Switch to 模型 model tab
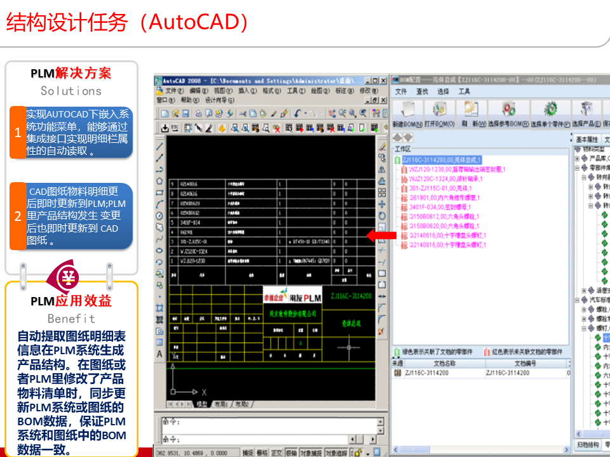 coord(201,404)
